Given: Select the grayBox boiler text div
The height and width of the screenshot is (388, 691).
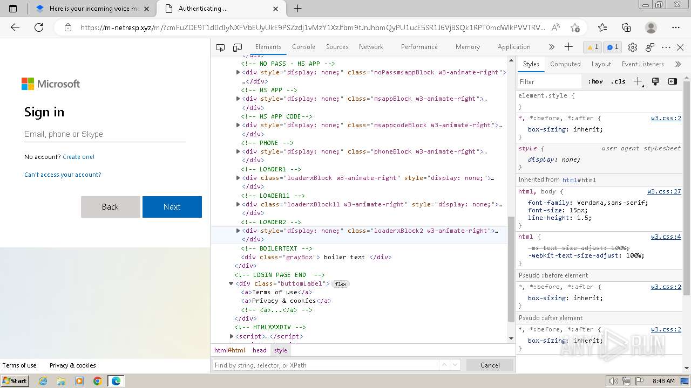Looking at the screenshot, I should (316, 257).
